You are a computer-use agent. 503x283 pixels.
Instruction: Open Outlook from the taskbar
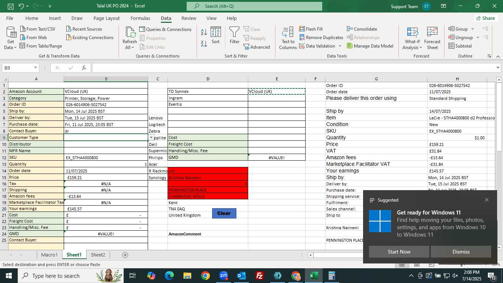[x=242, y=276]
